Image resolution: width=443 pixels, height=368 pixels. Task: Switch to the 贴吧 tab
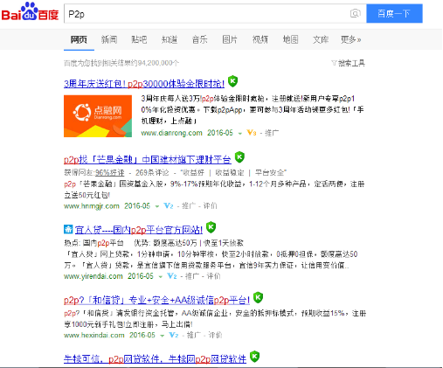(139, 39)
